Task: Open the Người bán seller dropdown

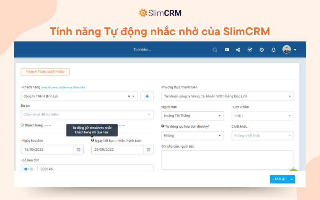Action: pos(192,116)
